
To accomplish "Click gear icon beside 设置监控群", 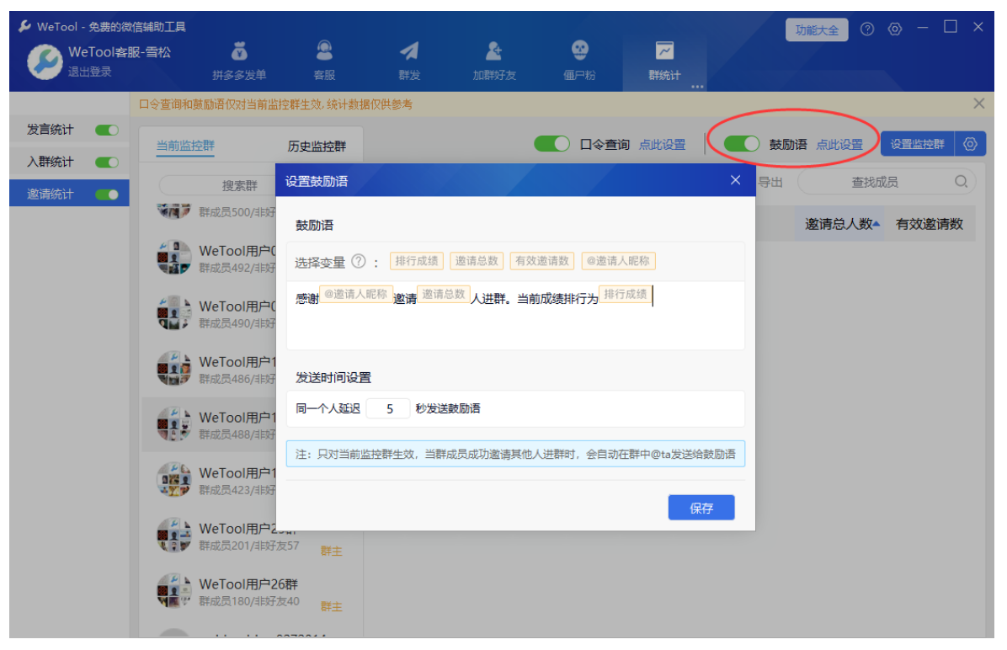I will 971,144.
